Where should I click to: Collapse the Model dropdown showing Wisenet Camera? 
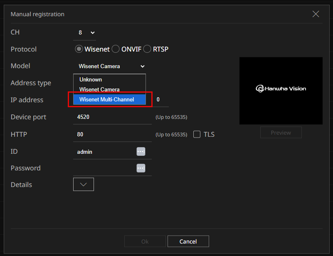(111, 66)
